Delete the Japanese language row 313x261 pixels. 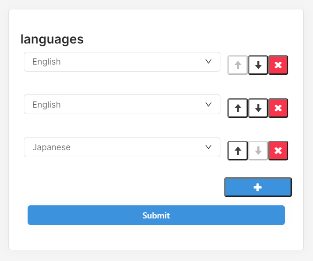pos(278,151)
